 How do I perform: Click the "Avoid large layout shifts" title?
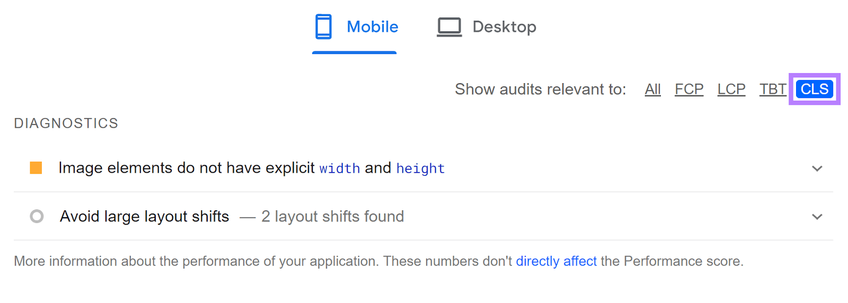point(144,216)
